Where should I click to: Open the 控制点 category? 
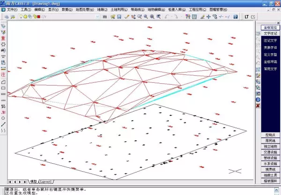coord(270,135)
